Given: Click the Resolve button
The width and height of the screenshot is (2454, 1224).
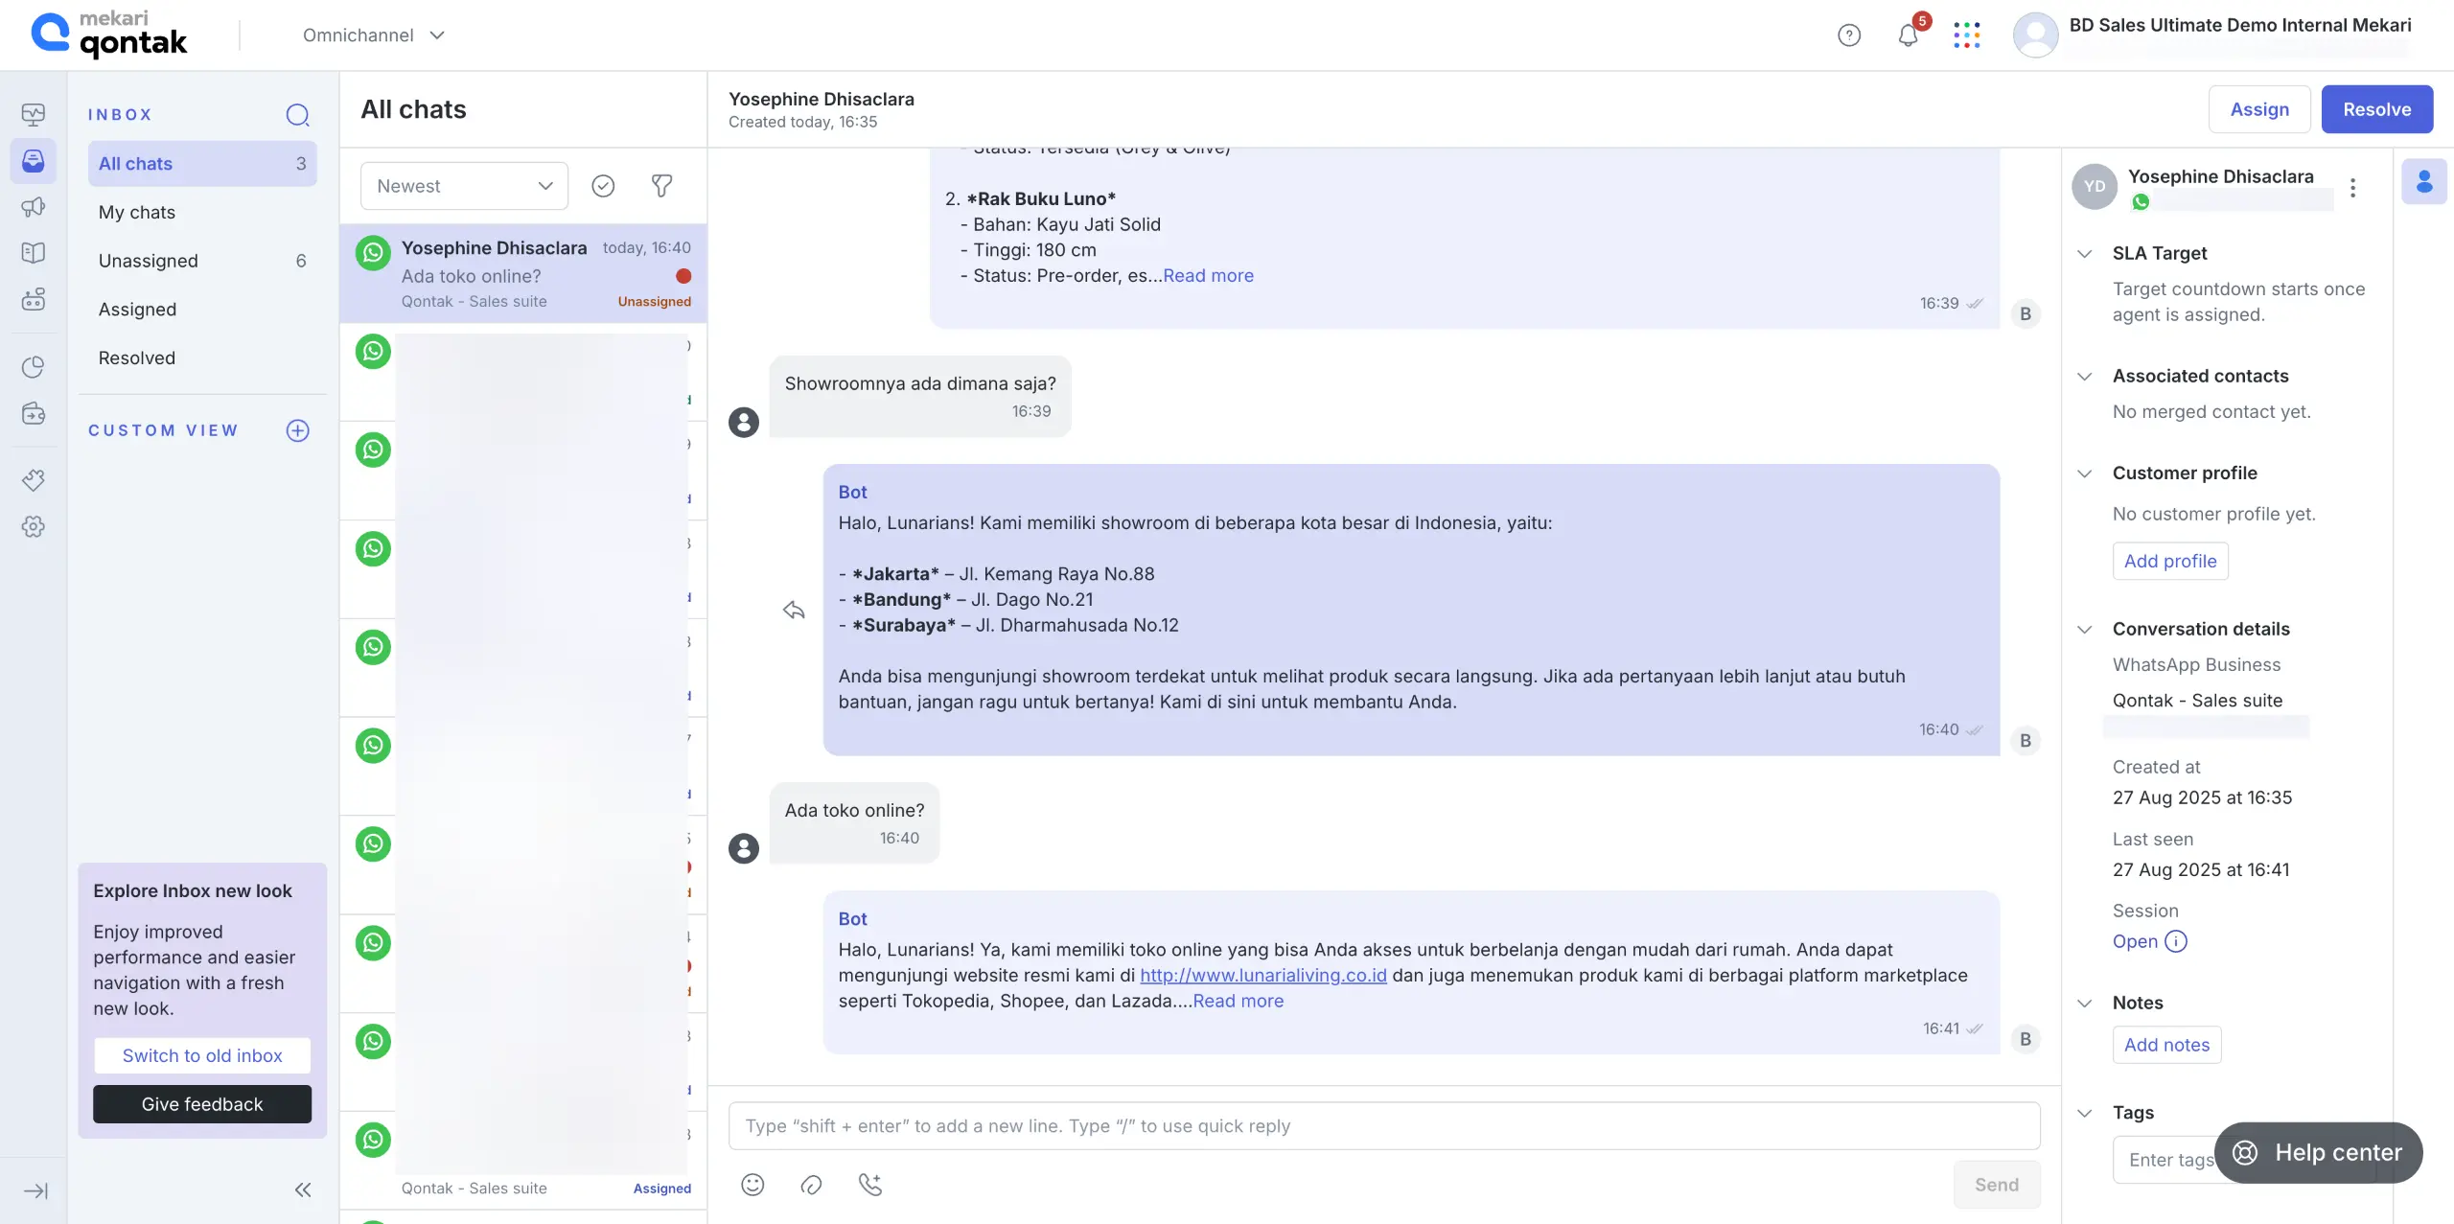Looking at the screenshot, I should coord(2376,109).
